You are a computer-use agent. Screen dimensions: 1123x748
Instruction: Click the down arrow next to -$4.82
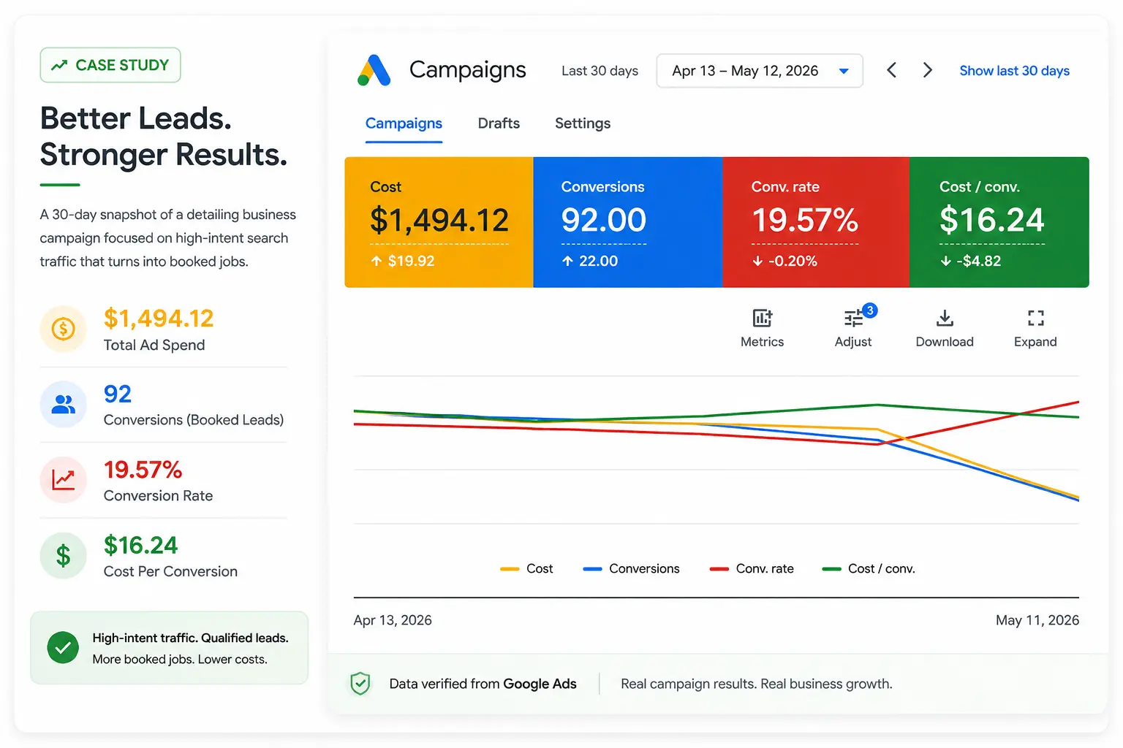coord(946,261)
